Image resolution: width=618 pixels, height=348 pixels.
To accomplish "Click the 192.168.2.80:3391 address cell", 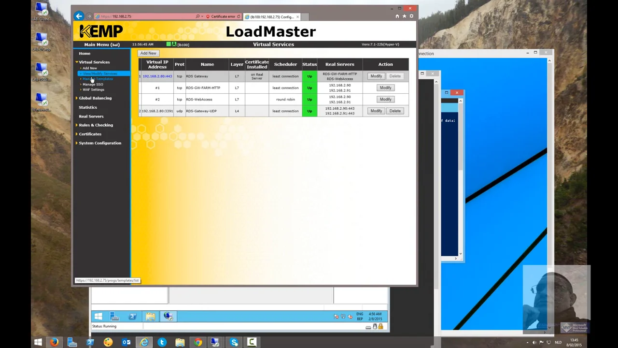I will tap(157, 111).
